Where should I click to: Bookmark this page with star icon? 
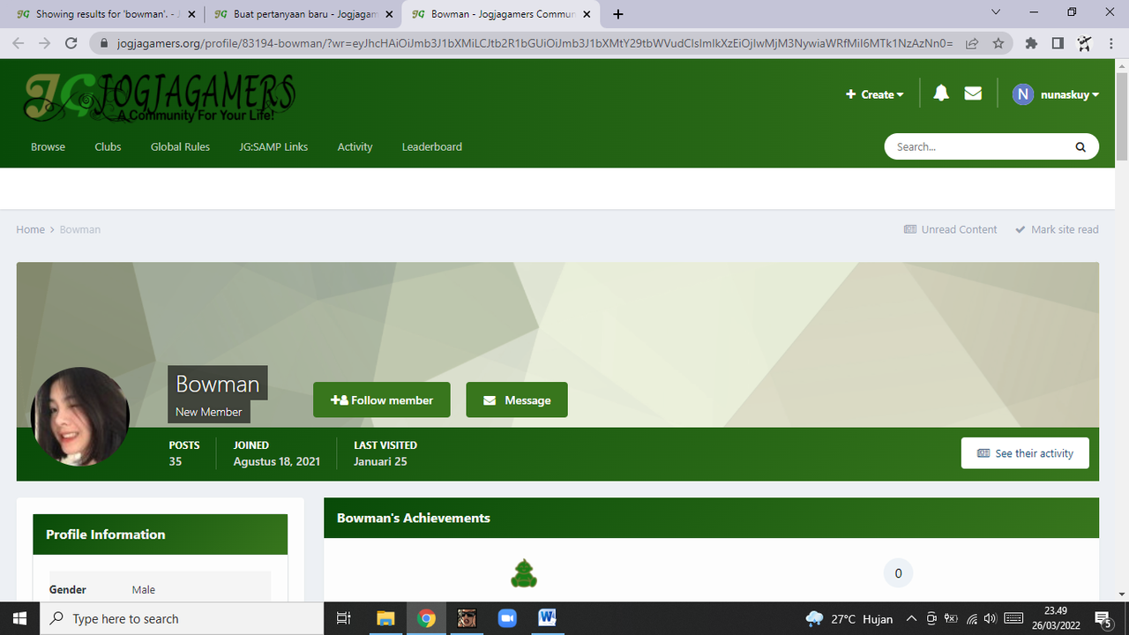tap(998, 43)
